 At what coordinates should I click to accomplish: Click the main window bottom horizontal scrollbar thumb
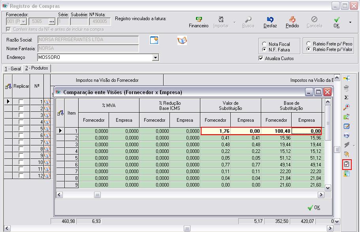(x=187, y=228)
